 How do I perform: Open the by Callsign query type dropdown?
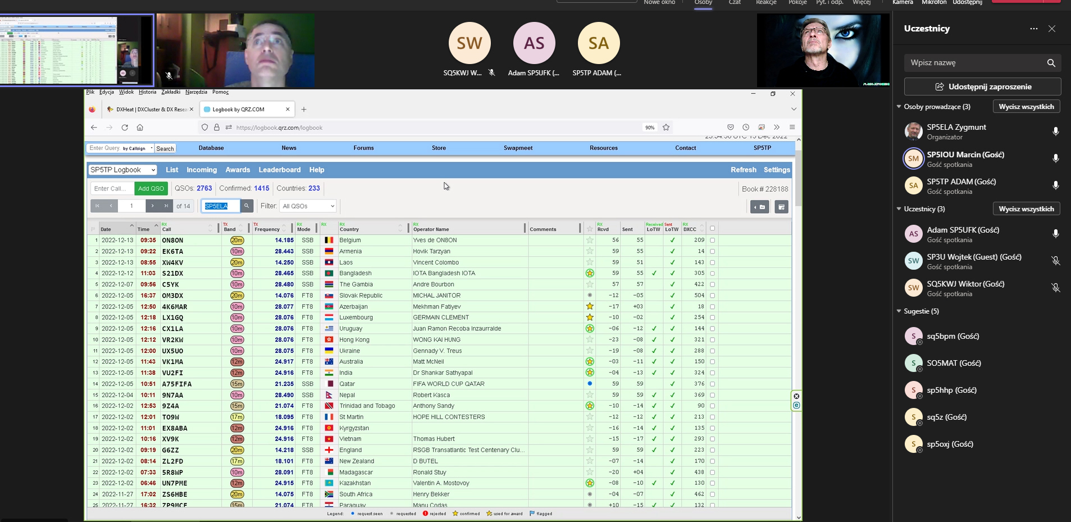pos(138,148)
